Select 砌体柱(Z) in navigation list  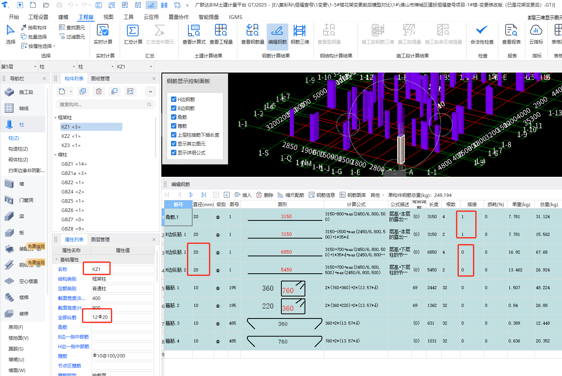click(x=18, y=159)
